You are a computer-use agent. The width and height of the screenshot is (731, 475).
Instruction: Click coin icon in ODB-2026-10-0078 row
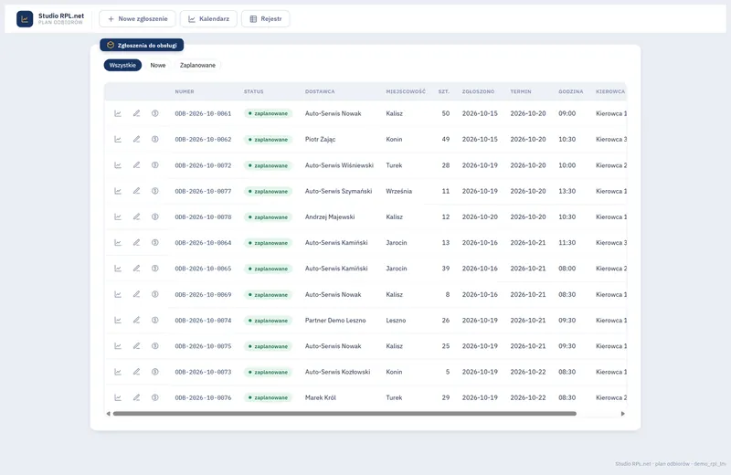click(155, 216)
